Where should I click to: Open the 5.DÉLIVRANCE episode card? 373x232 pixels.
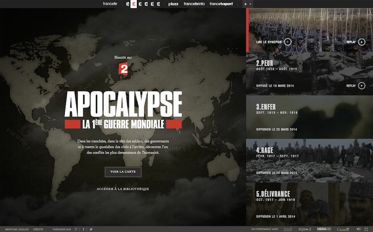310,204
